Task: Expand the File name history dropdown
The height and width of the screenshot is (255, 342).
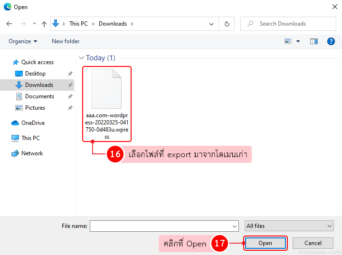Action: click(x=235, y=227)
